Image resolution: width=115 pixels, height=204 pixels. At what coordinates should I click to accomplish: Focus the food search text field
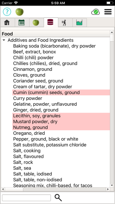[26, 198]
